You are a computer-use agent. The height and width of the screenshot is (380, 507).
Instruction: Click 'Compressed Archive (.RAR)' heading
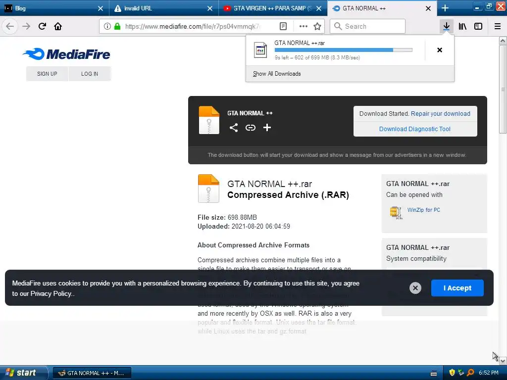288,195
